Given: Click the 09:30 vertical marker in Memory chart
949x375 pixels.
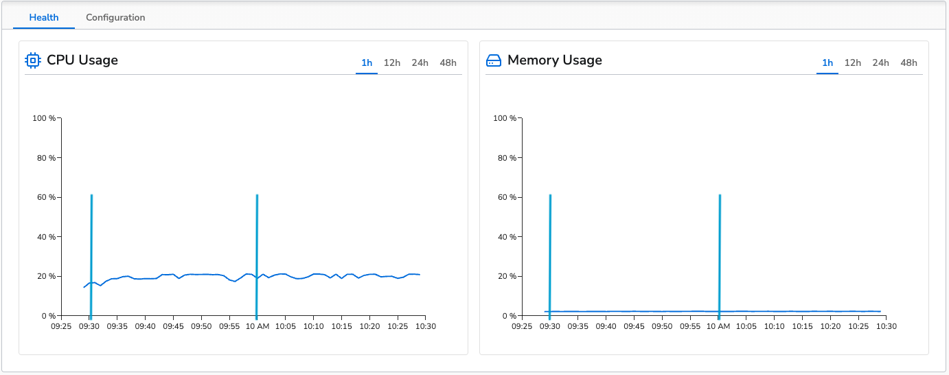Looking at the screenshot, I should click(550, 257).
